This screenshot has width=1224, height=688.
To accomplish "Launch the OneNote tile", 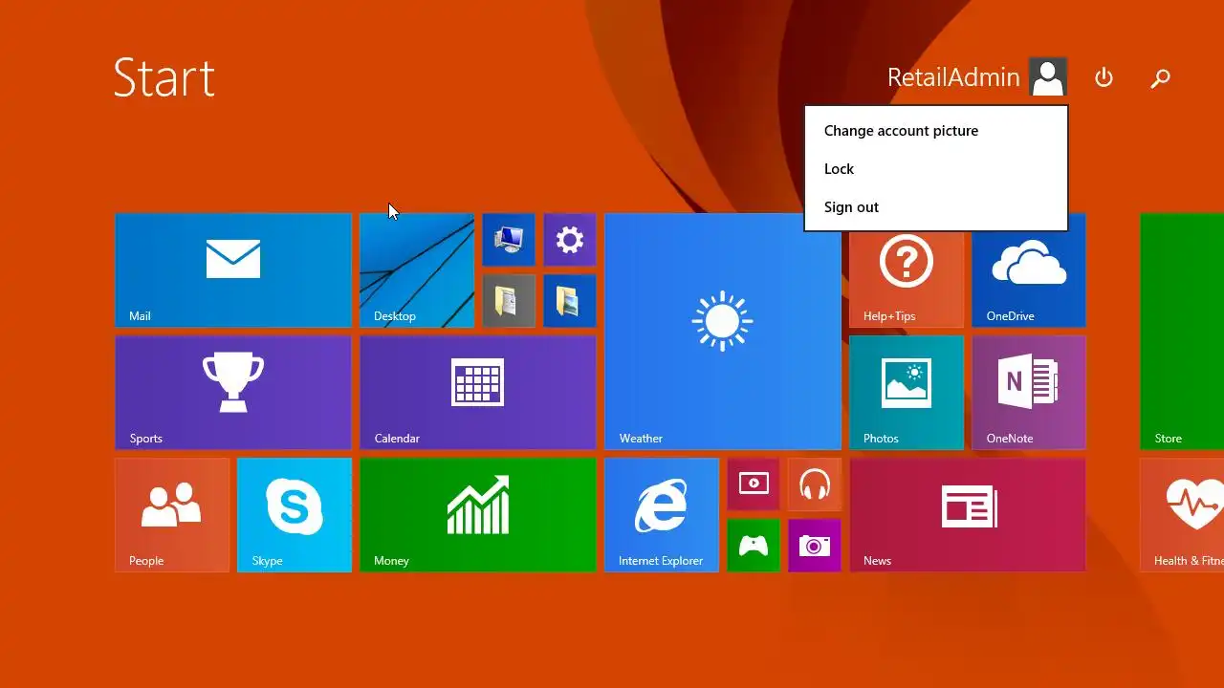I will 1029,393.
